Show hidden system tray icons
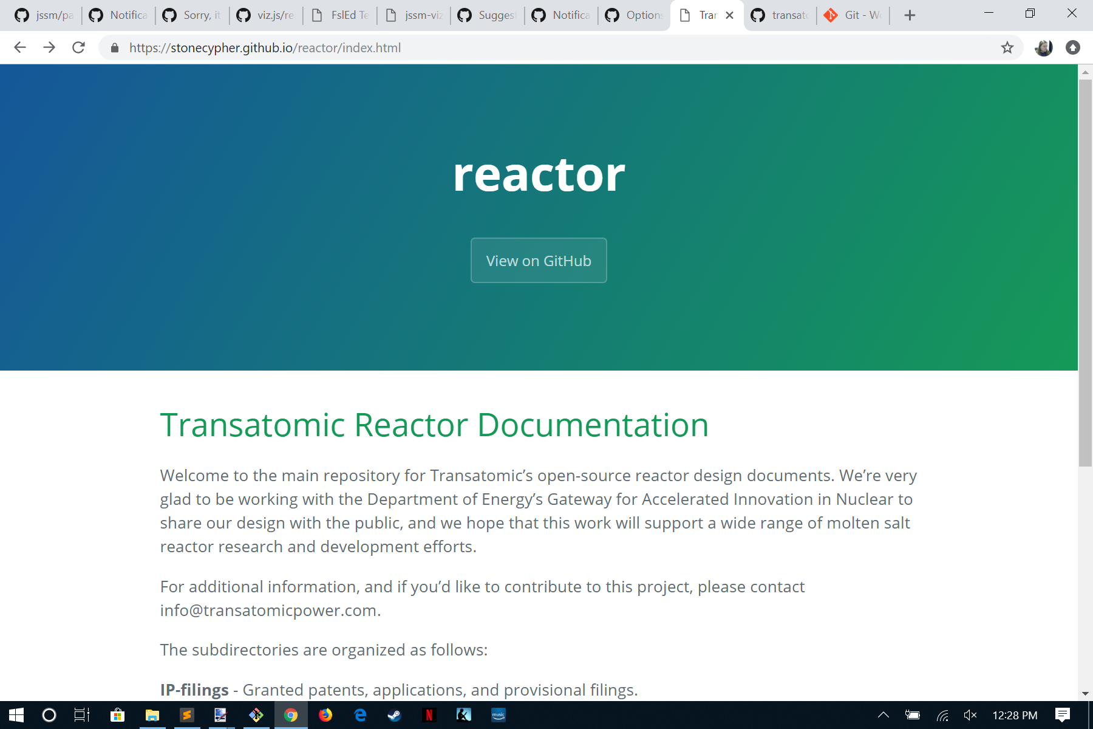 tap(884, 715)
